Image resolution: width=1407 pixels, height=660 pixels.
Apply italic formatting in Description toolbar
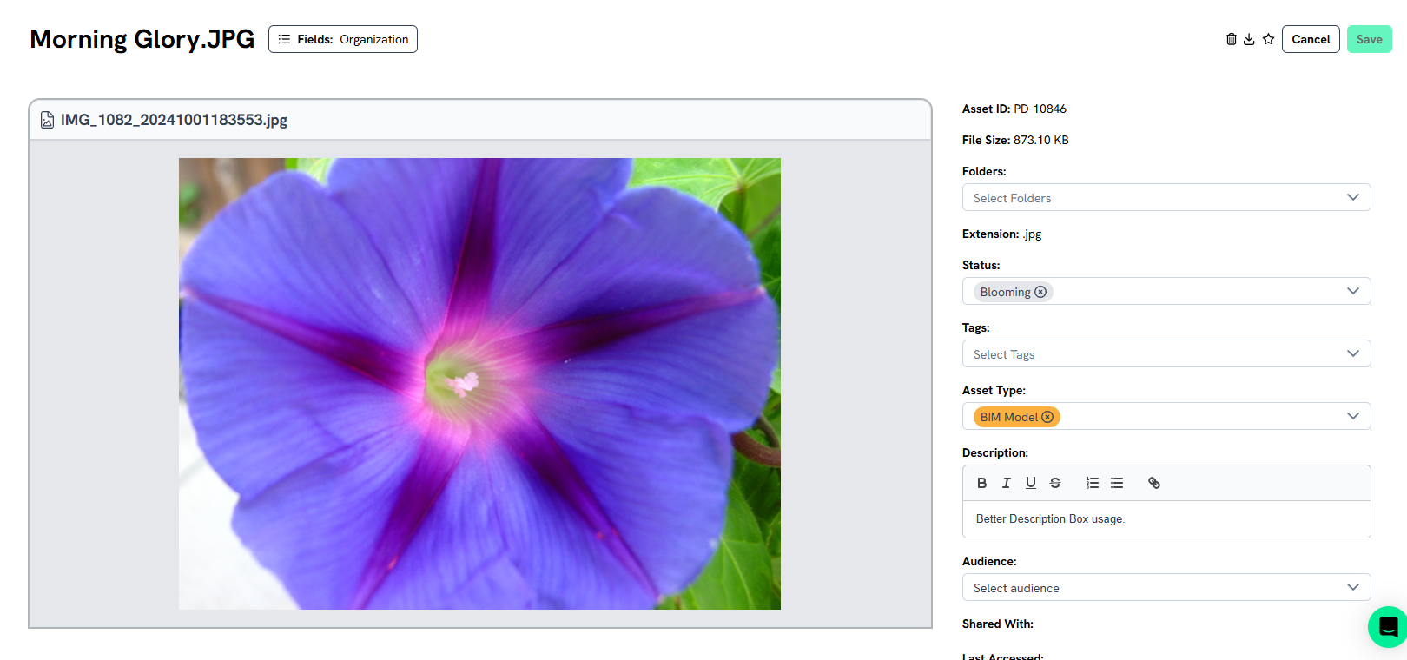point(1007,483)
